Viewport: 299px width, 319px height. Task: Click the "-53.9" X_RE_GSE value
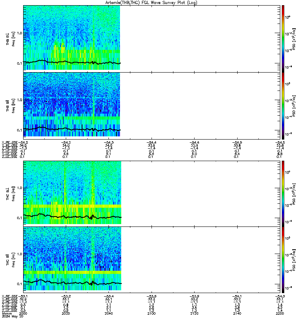coord(194,296)
